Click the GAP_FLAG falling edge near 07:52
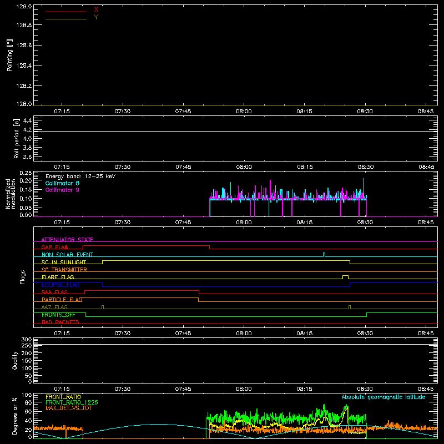 click(210, 247)
